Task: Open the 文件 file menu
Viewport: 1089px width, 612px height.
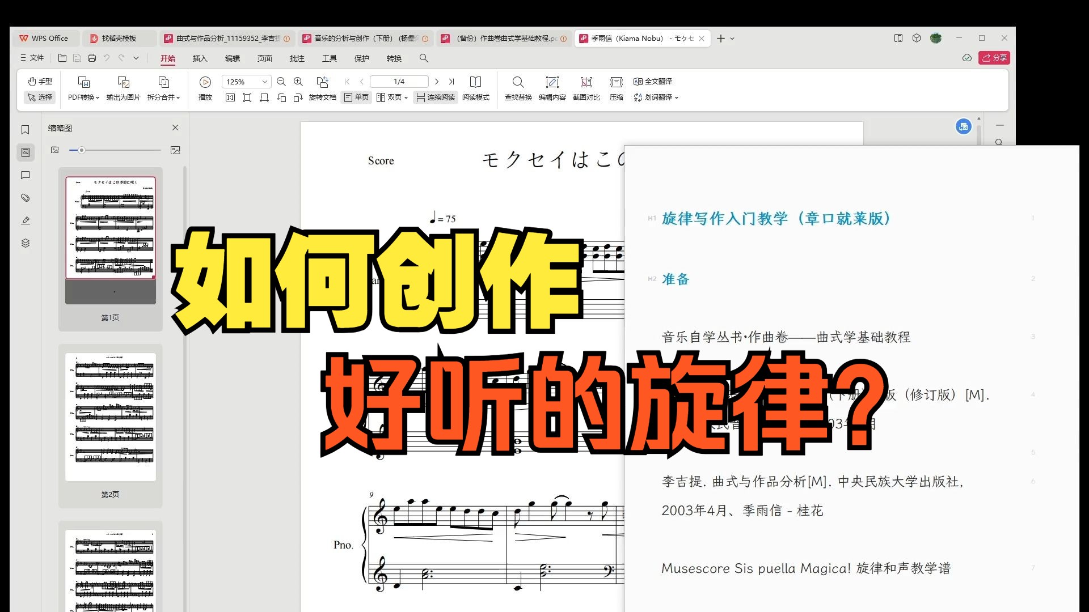Action: [x=32, y=58]
